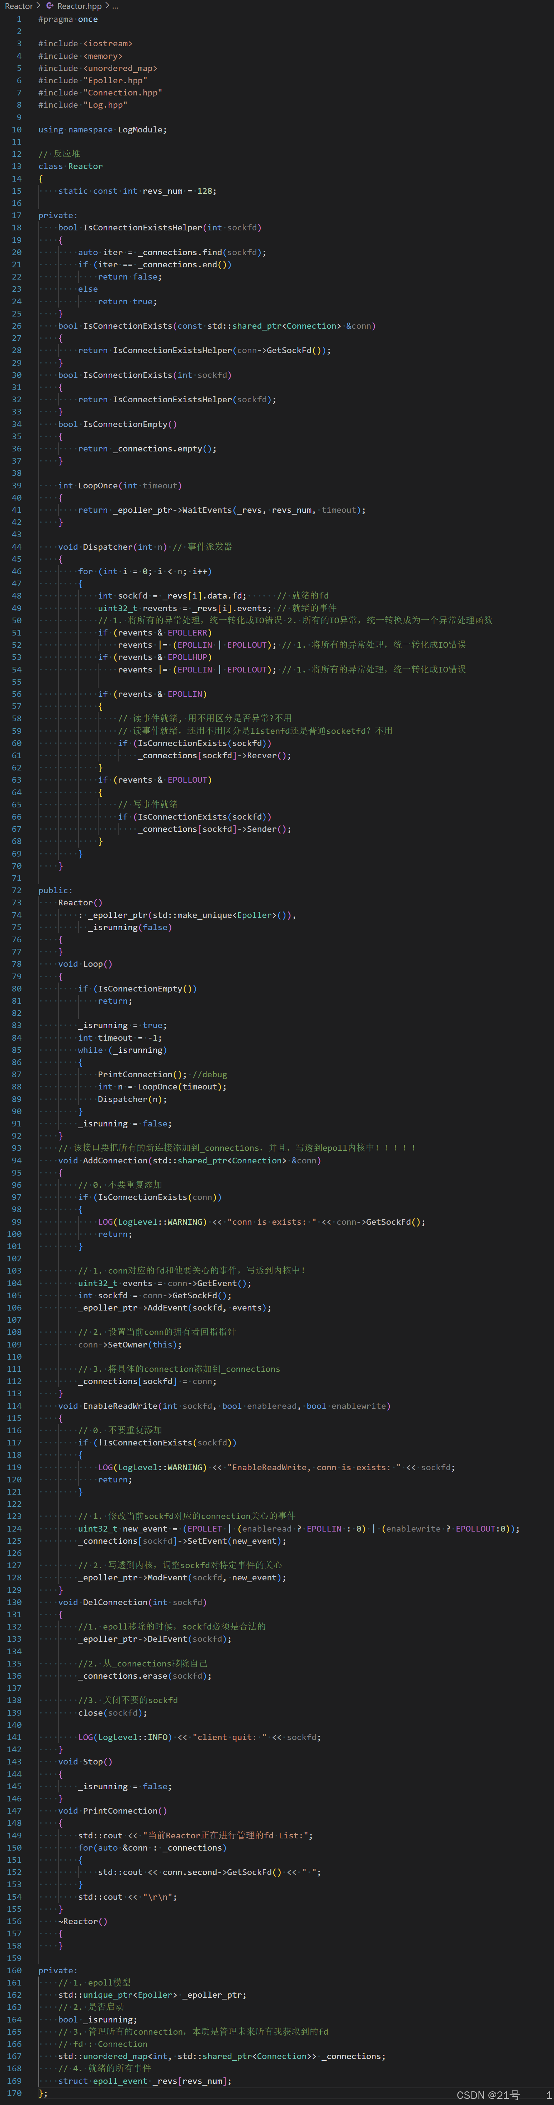
Task: Click 'for (int i = 0; i < n; i++)' line
Action: 145,571
